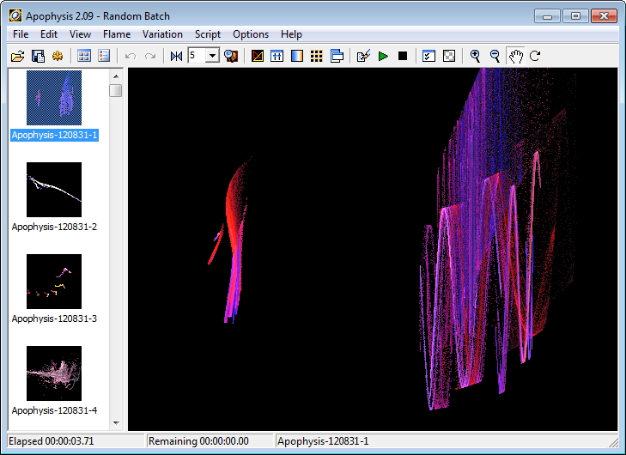The height and width of the screenshot is (455, 626).
Task: Open the Mutation grid icon
Action: [x=317, y=56]
